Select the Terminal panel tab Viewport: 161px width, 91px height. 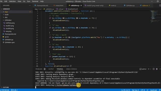click(x=60, y=69)
